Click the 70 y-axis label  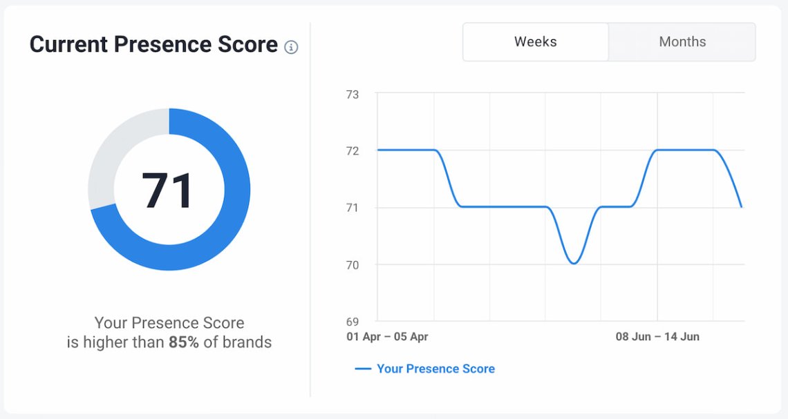tap(353, 265)
